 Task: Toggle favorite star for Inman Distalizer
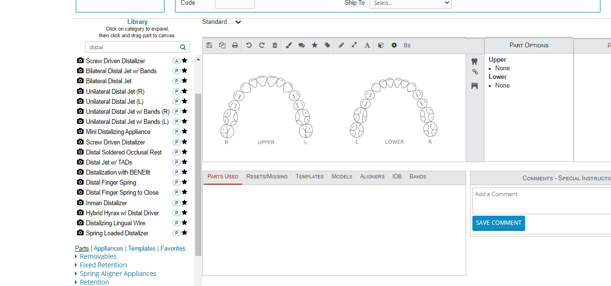point(185,203)
